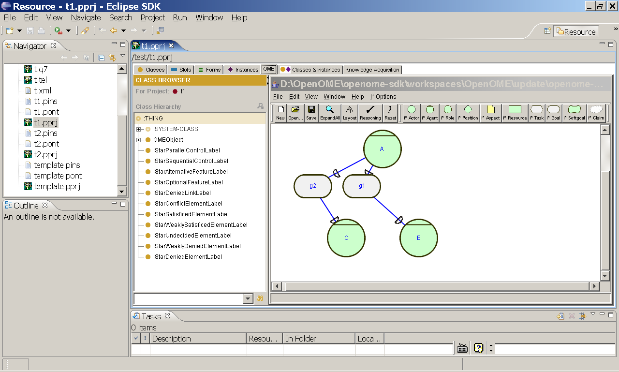Open the i* Options menu

click(x=383, y=96)
